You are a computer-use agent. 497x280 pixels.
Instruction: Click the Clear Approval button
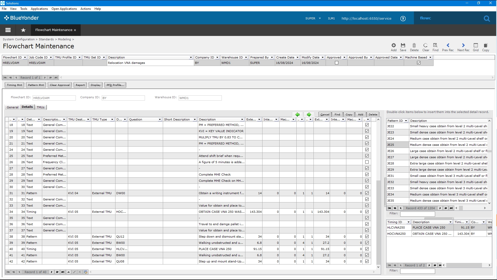(60, 85)
